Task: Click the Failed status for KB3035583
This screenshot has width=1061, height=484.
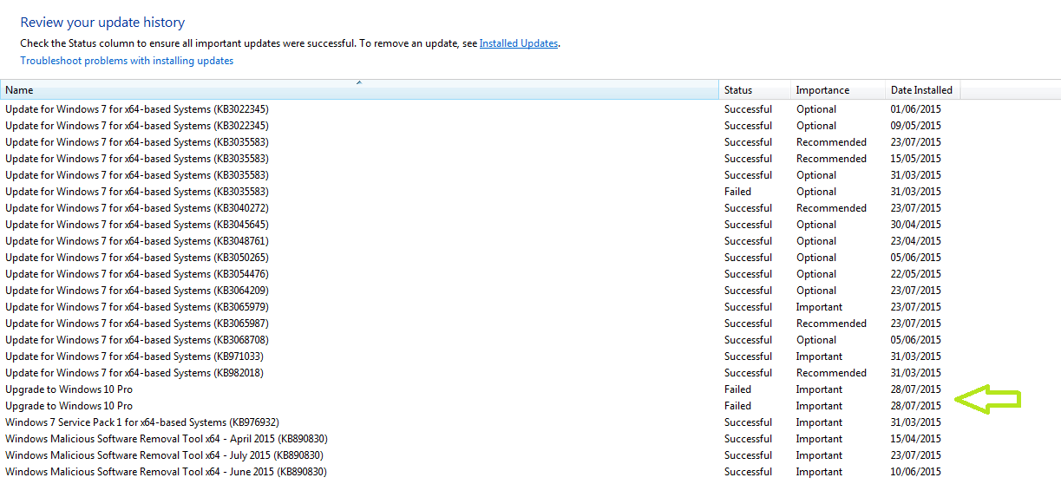Action: 738,192
